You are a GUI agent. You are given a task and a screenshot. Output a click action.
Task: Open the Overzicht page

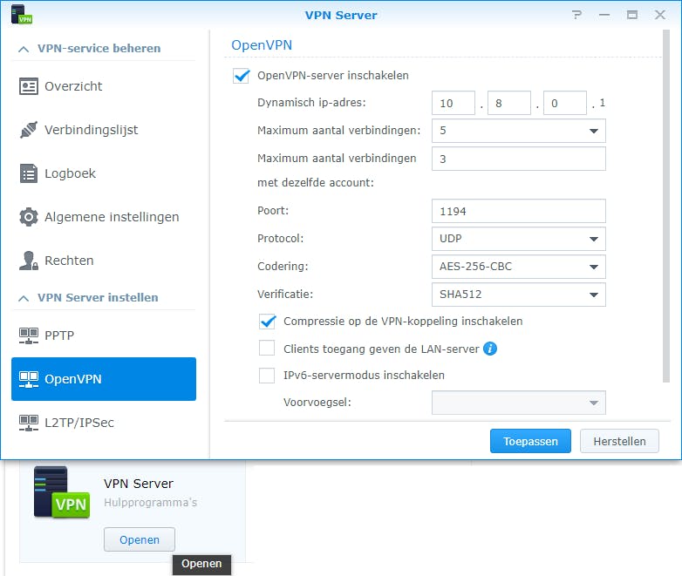click(104, 86)
